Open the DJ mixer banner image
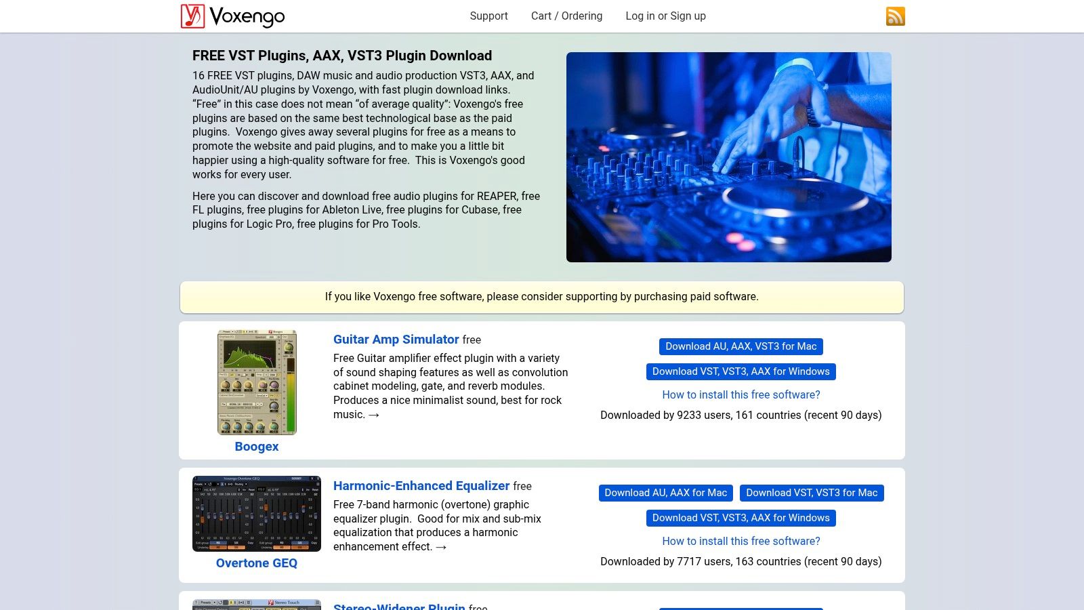 (729, 157)
